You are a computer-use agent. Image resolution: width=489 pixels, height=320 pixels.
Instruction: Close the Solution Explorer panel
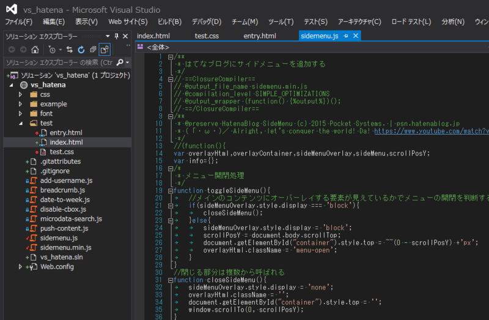click(x=125, y=36)
